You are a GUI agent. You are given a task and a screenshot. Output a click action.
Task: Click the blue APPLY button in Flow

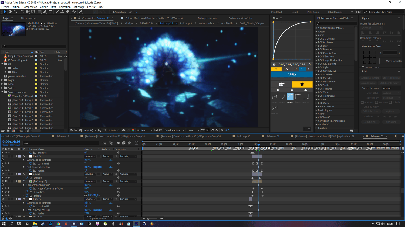[x=292, y=74]
